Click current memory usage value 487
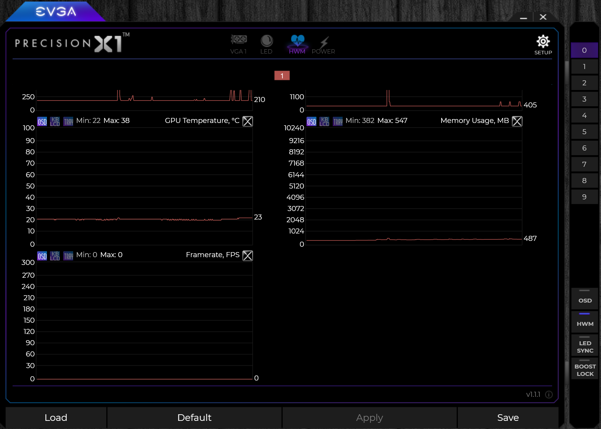 point(530,239)
